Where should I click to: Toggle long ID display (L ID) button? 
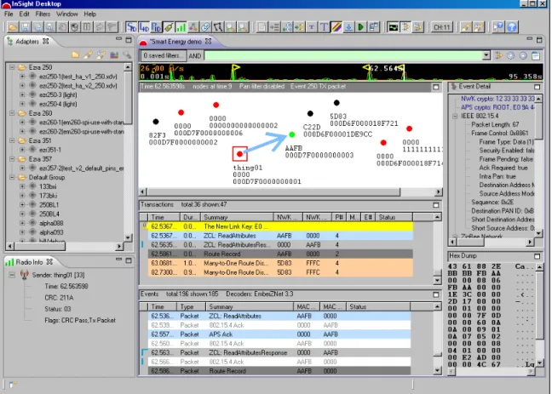pyautogui.click(x=144, y=27)
